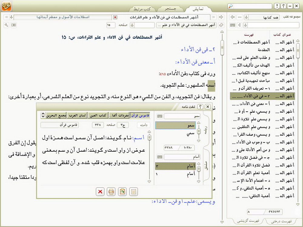Select لسان العرب dictionary source
Image resolution: width=303 pixels, height=227 pixels.
[x=77, y=115]
